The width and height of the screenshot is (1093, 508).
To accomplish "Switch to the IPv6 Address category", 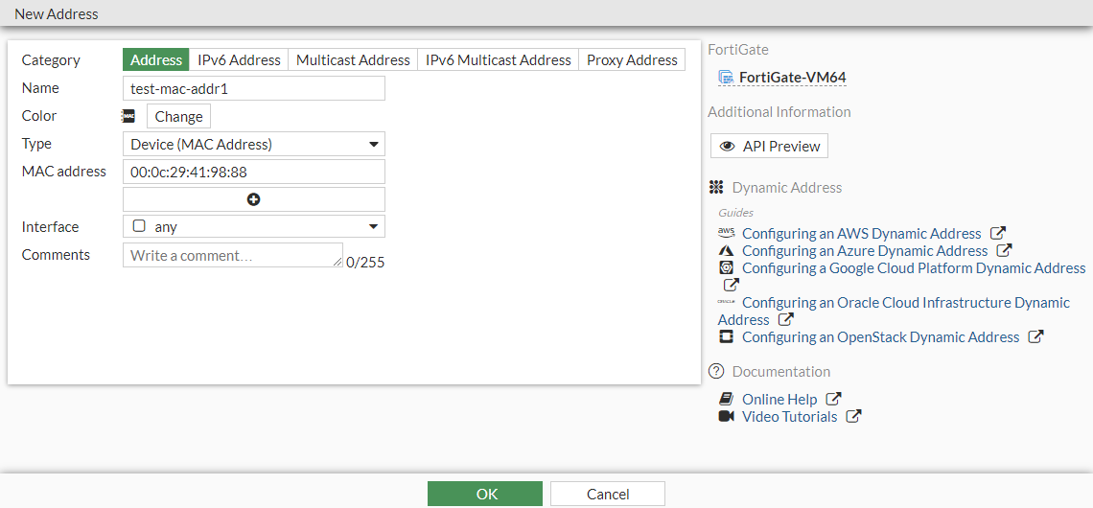I will (x=239, y=59).
